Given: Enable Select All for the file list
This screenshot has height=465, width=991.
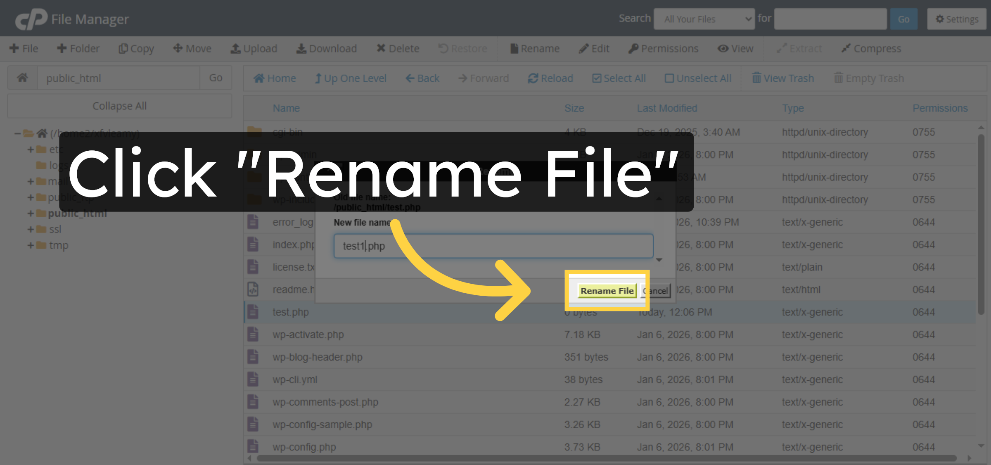Looking at the screenshot, I should coord(619,78).
